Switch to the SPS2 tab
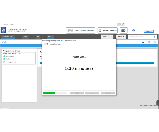This screenshot has height=132, width=159. pyautogui.click(x=50, y=37)
